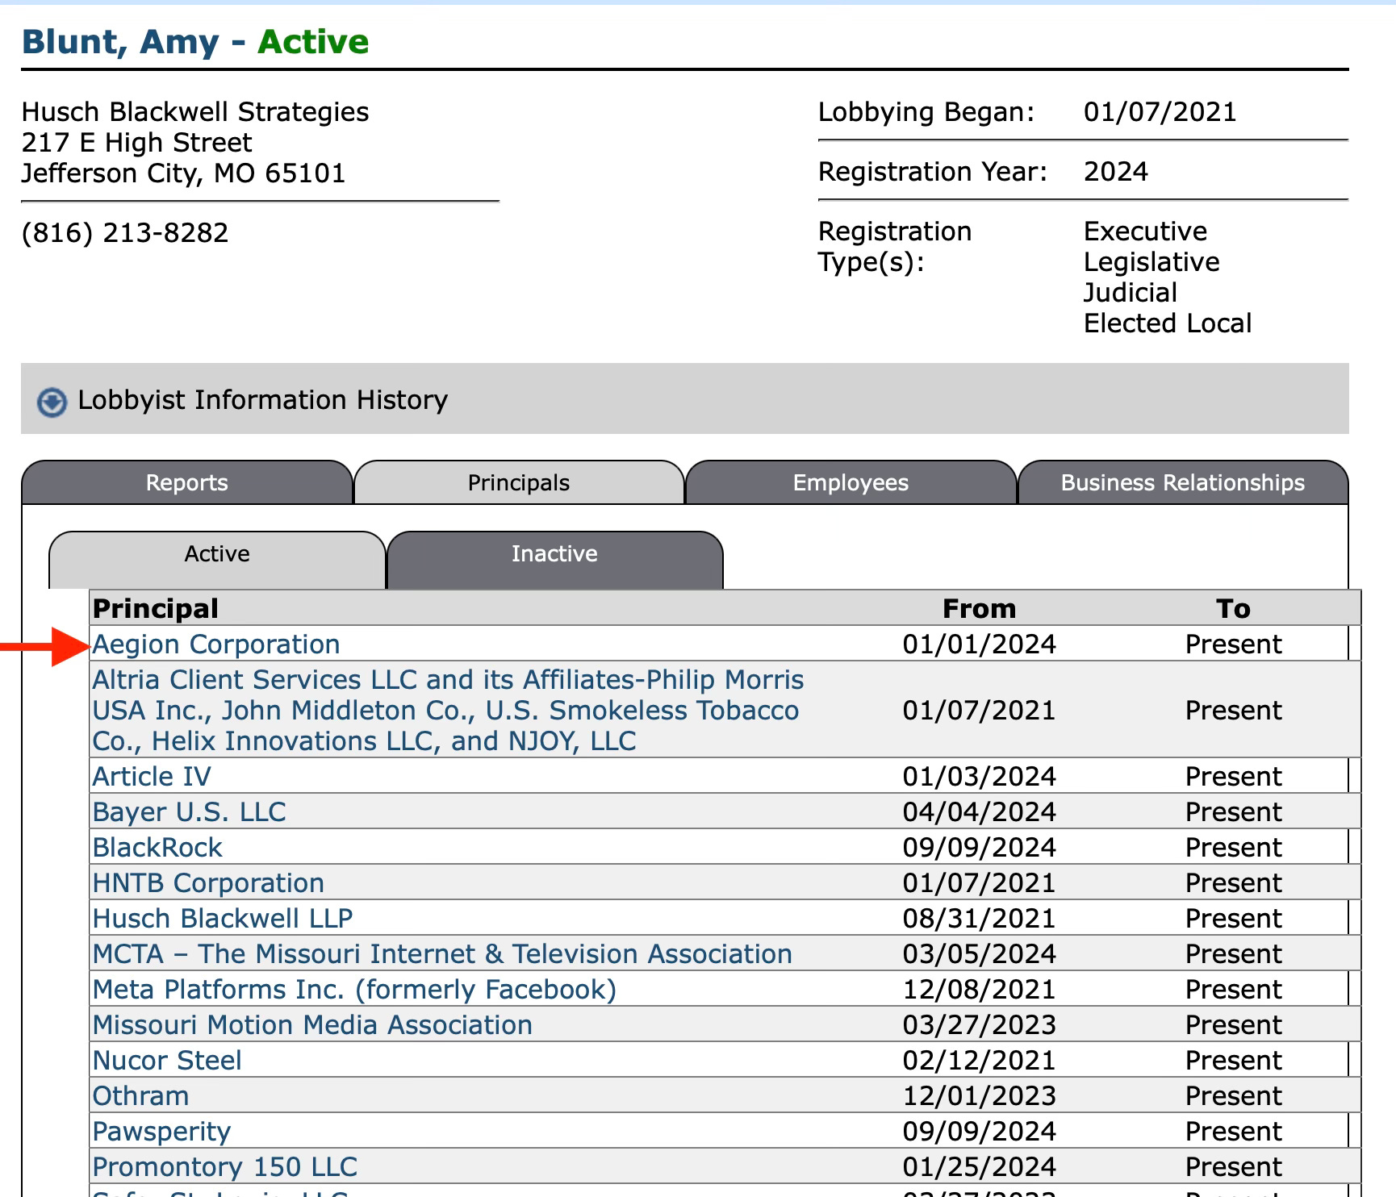Screen dimensions: 1396x1197
Task: Open the Pawsperity link
Action: [x=161, y=1132]
